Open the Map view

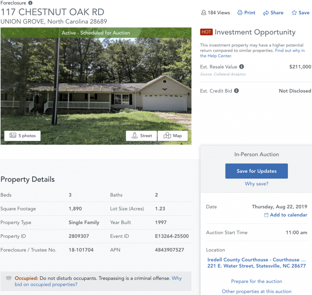click(172, 136)
